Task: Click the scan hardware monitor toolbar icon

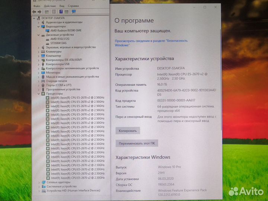Action: (74, 12)
